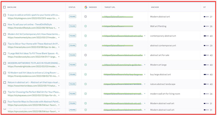Sort by the BACKLINK column header
The height and width of the screenshot is (115, 217).
coord(12,7)
